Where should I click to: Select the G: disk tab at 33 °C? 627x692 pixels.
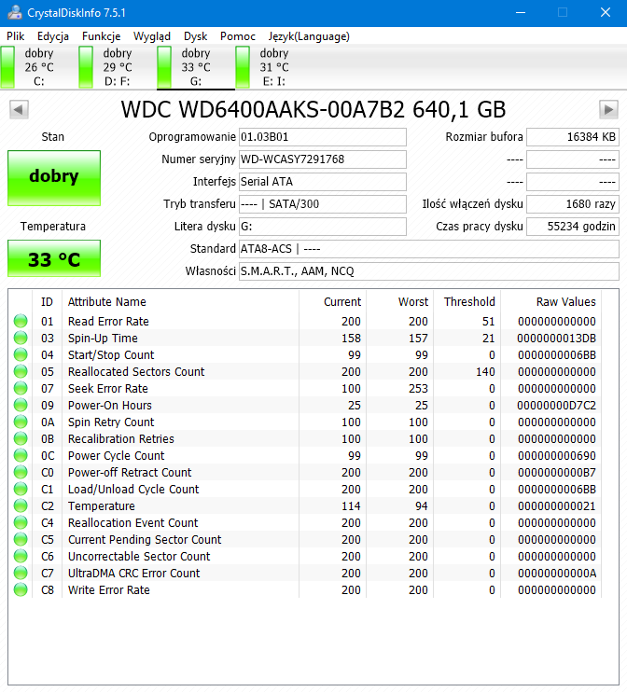[x=196, y=67]
